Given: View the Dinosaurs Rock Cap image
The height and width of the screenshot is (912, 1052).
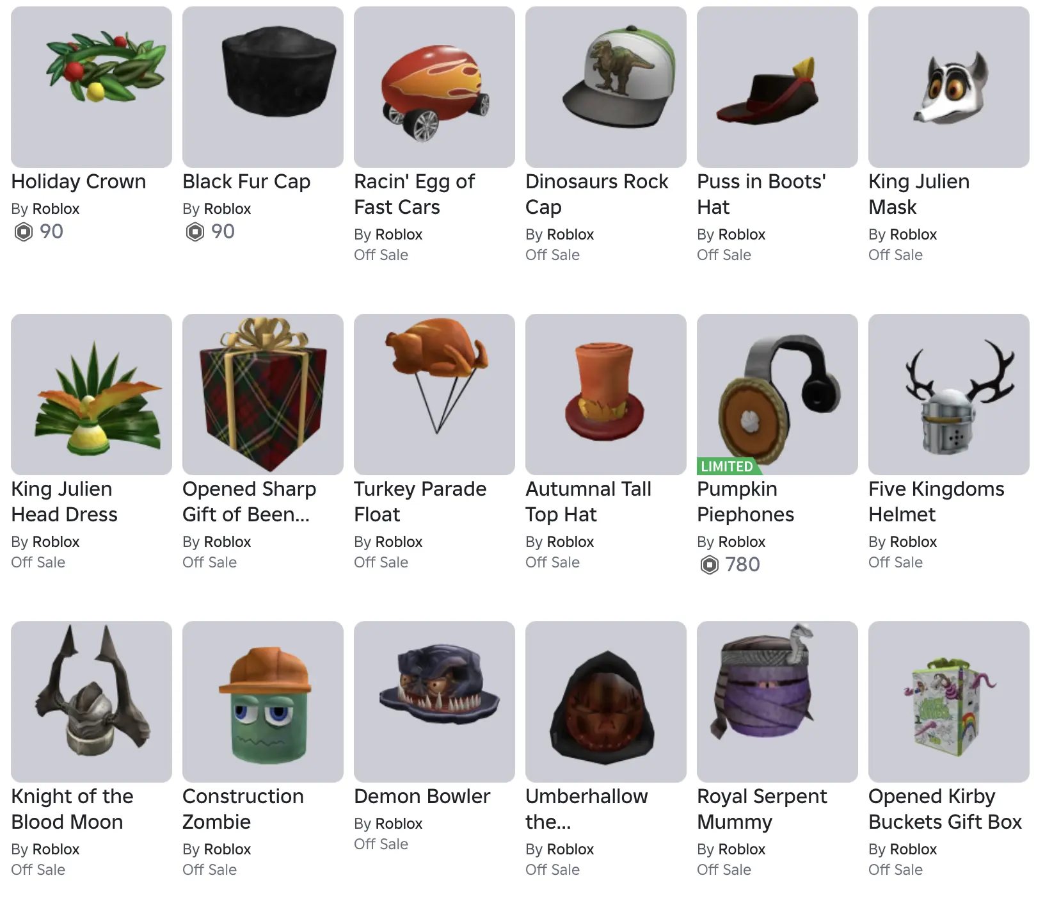Looking at the screenshot, I should [606, 87].
